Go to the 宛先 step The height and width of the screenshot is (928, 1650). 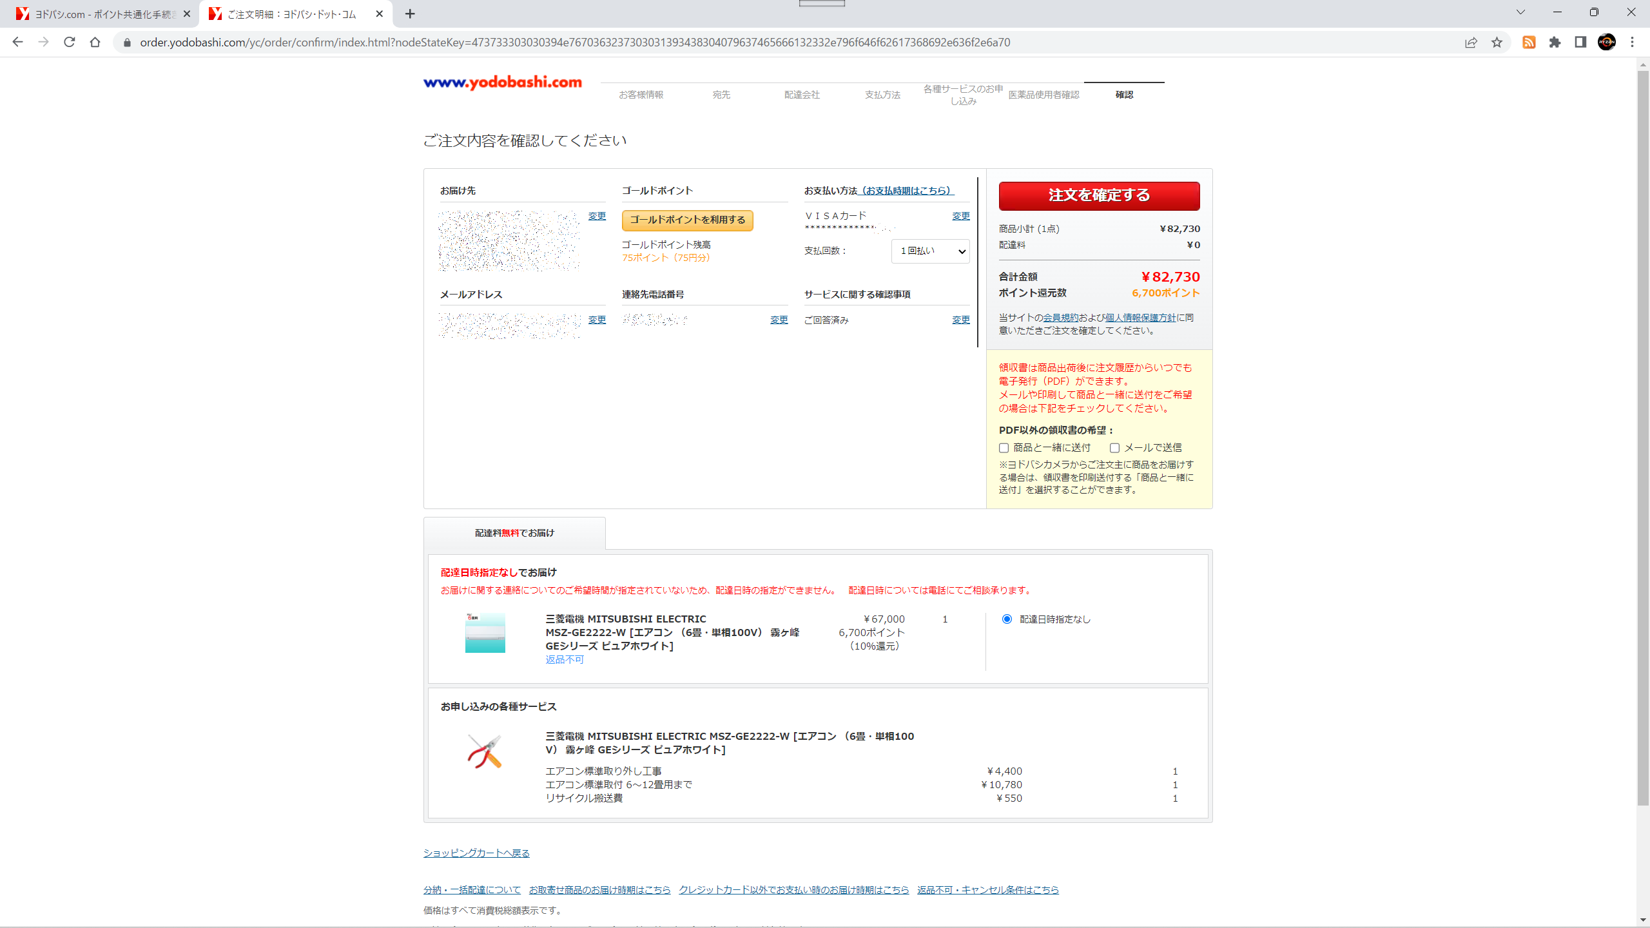(x=721, y=95)
